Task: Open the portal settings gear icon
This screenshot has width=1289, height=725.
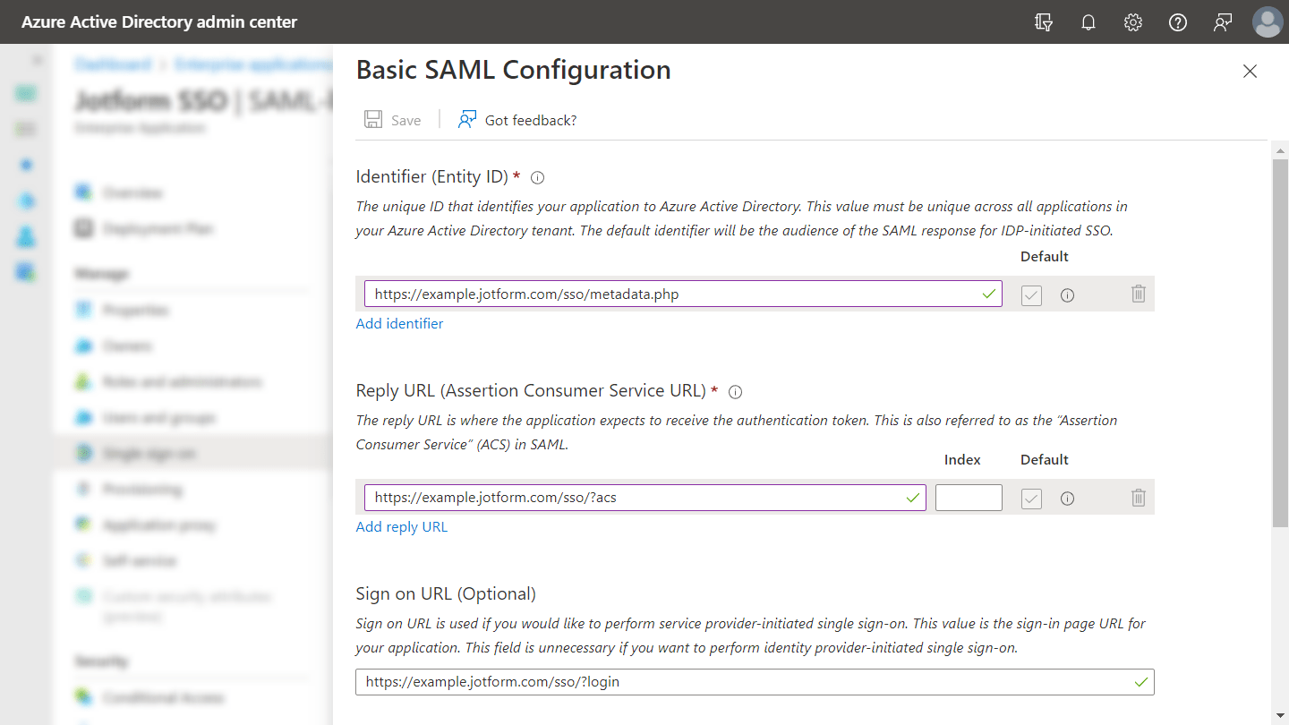Action: 1133,22
